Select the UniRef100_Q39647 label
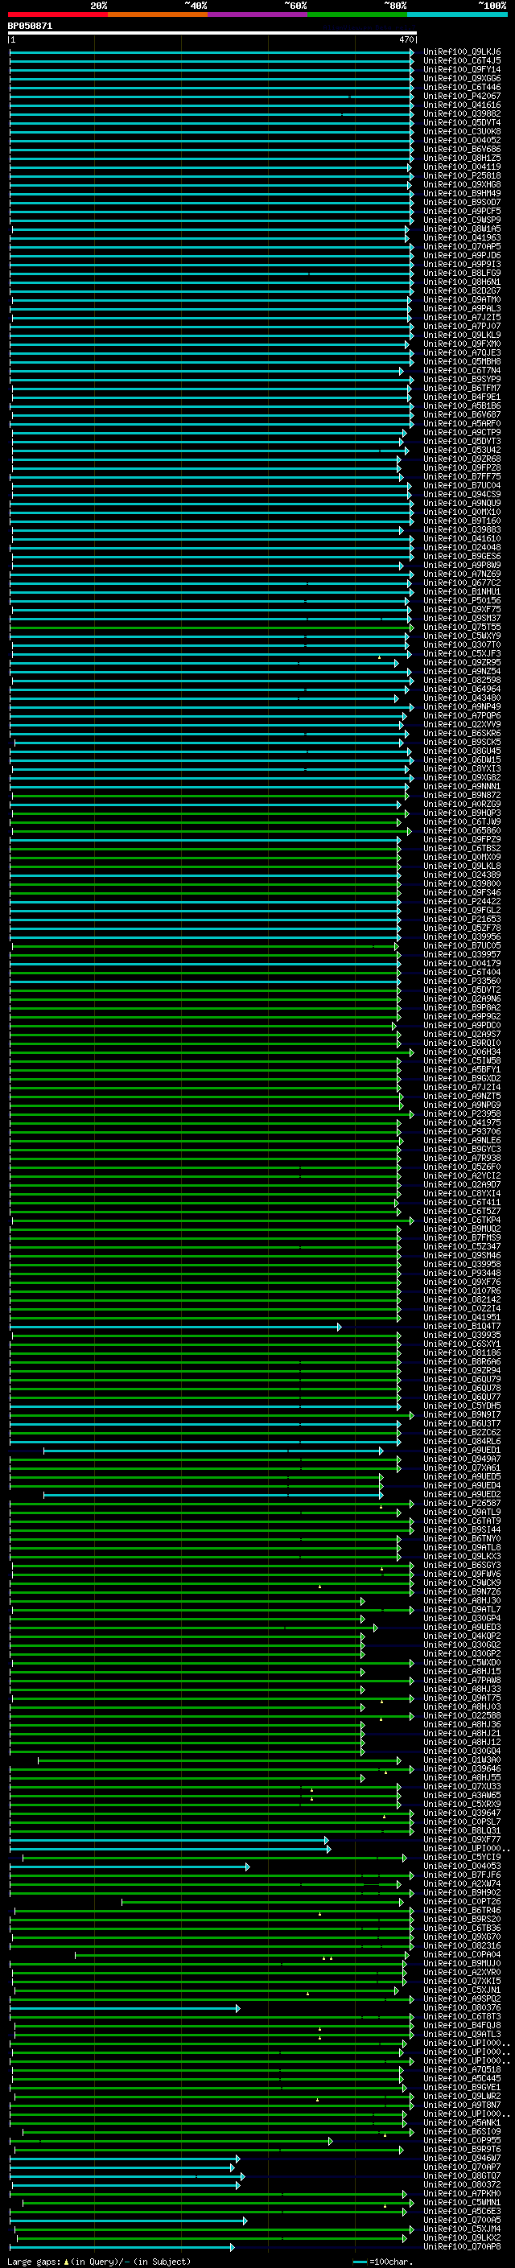The height and width of the screenshot is (2268, 515). tap(462, 1813)
